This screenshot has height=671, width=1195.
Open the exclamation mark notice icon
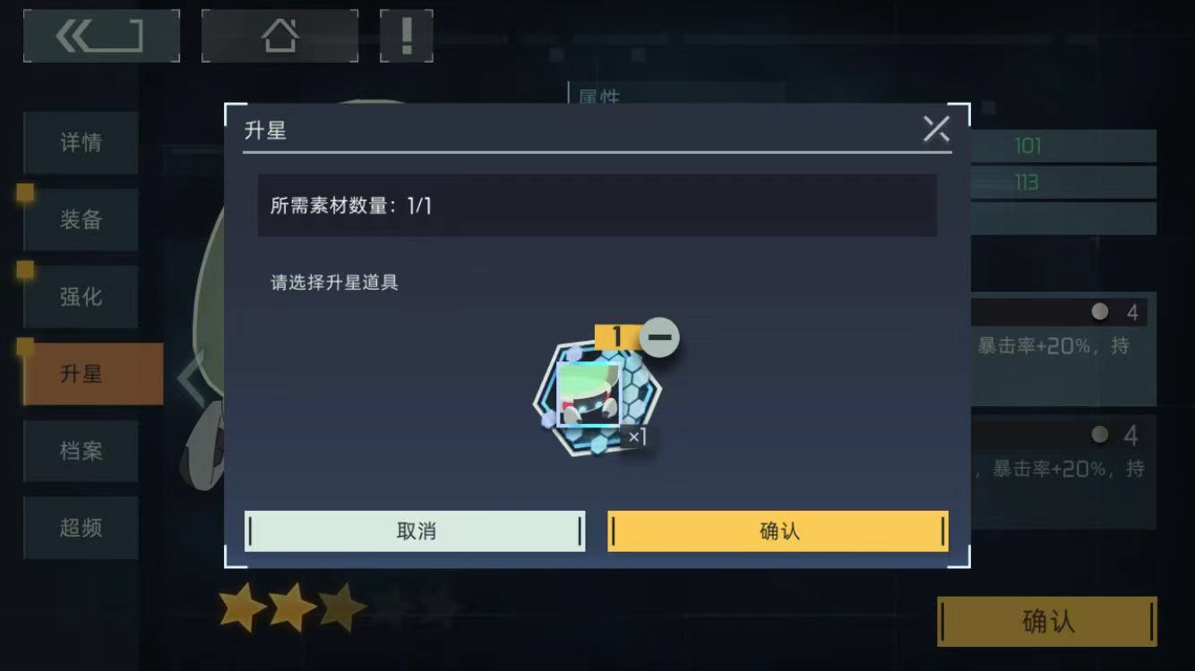pos(407,37)
